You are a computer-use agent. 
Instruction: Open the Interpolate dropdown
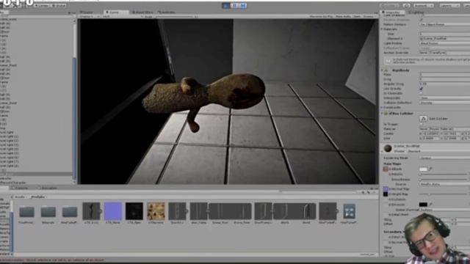tap(444, 98)
